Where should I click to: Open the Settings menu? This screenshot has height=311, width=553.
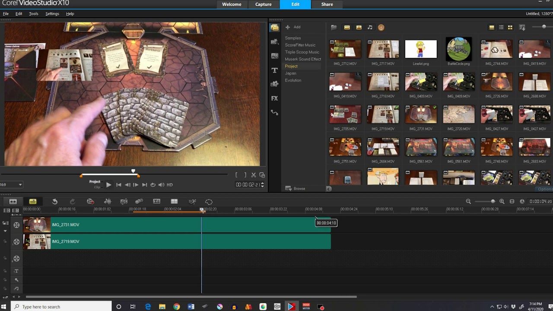tap(52, 14)
